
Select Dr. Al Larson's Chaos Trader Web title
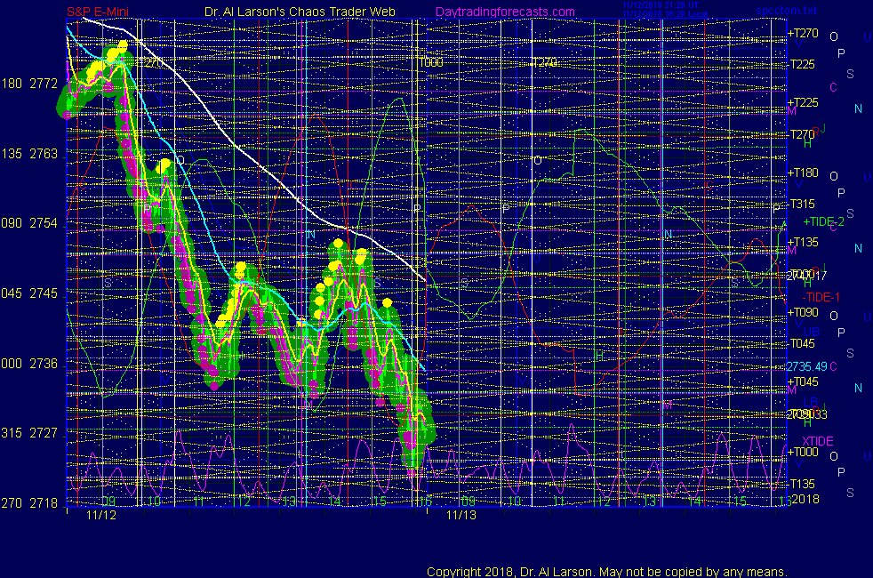300,12
